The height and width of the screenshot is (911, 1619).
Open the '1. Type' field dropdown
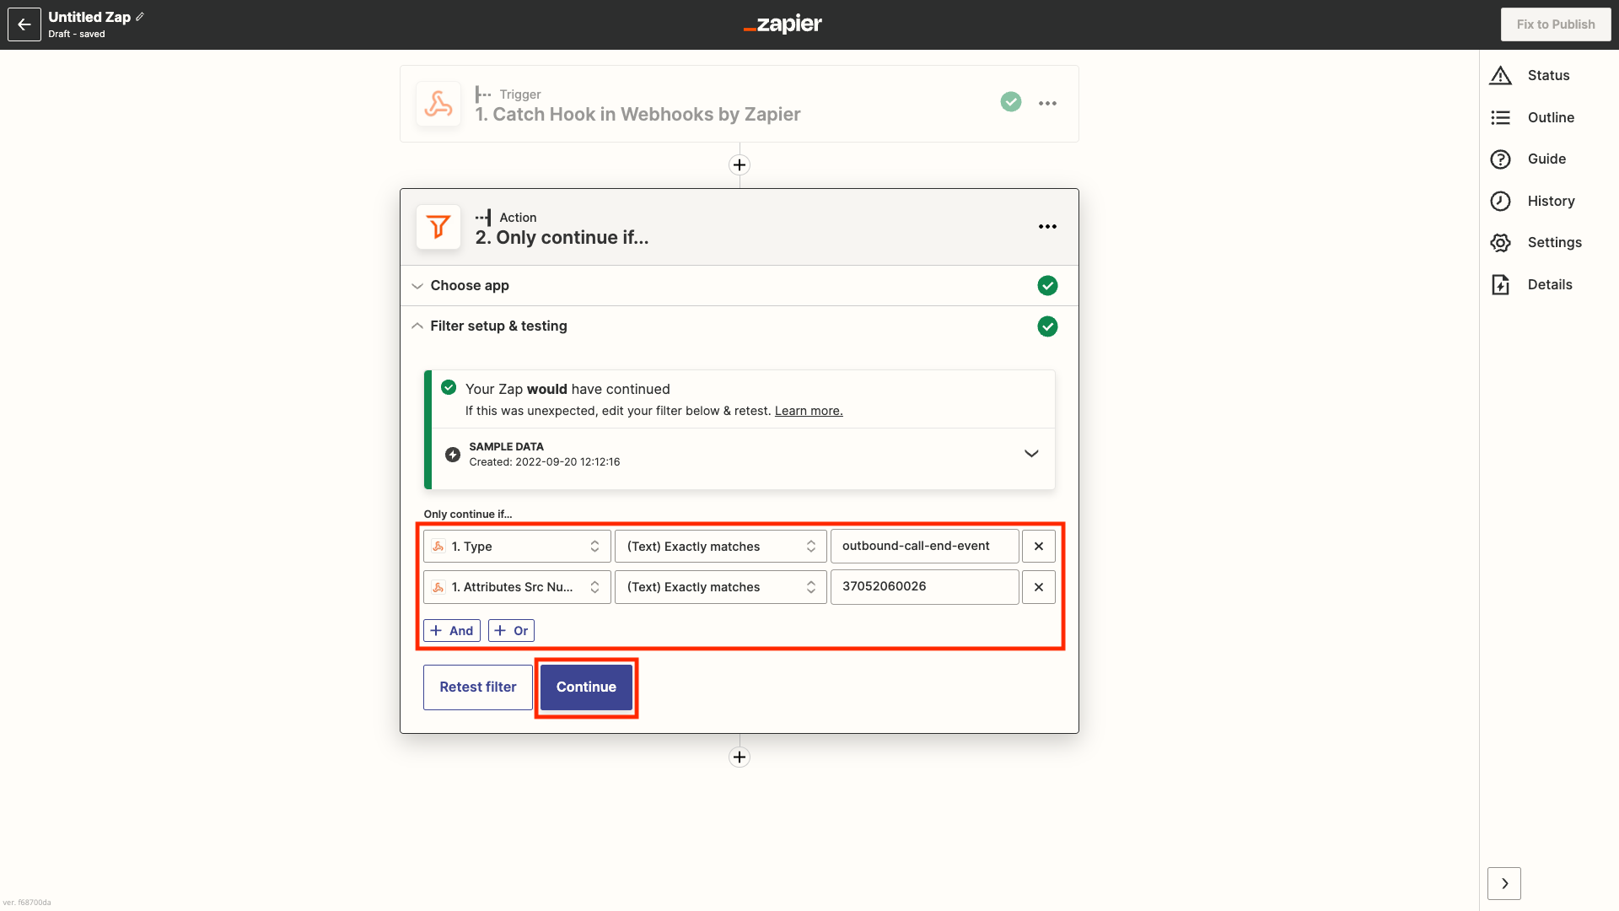click(517, 547)
